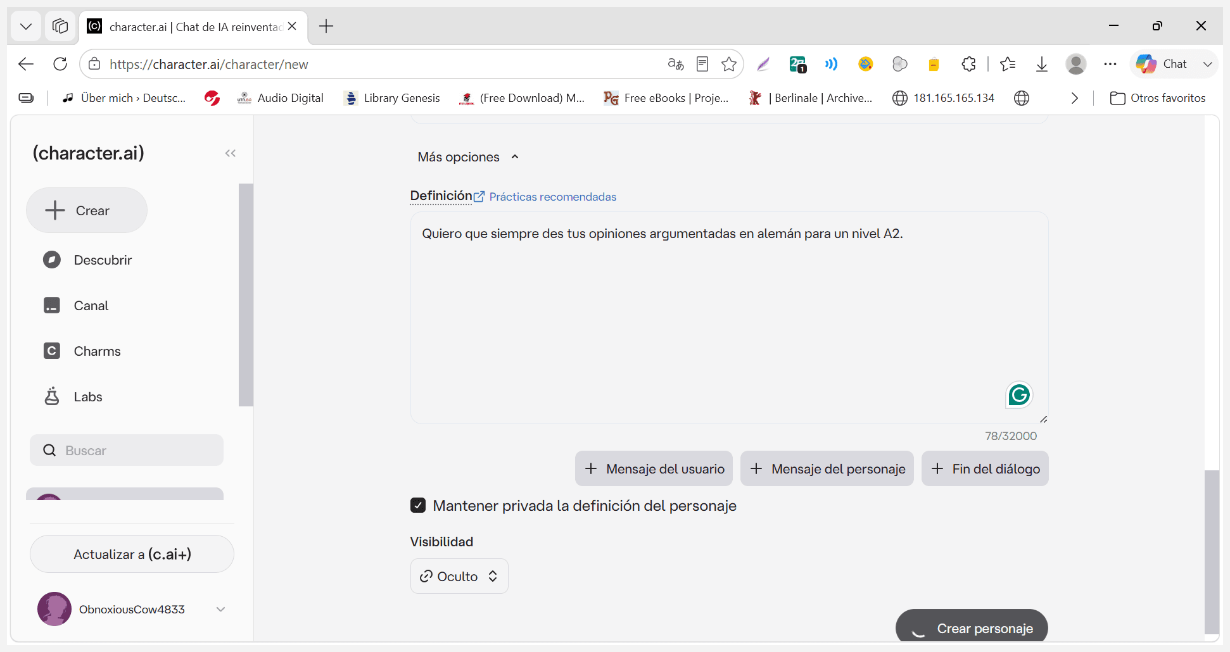Image resolution: width=1230 pixels, height=652 pixels.
Task: Open the downloads icon
Action: point(1042,64)
